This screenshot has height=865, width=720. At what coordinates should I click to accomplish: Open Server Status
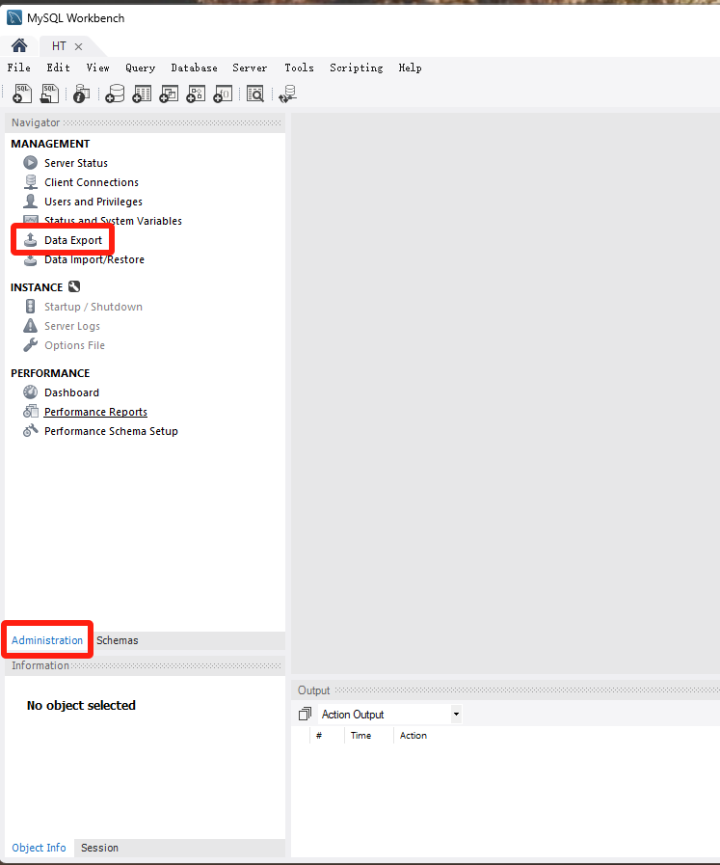(76, 163)
